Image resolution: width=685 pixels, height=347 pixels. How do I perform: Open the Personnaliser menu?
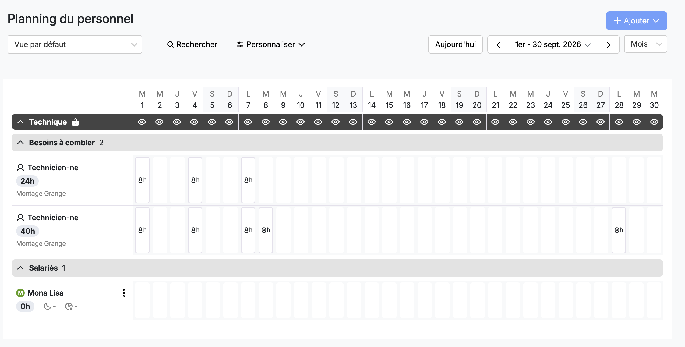click(270, 44)
